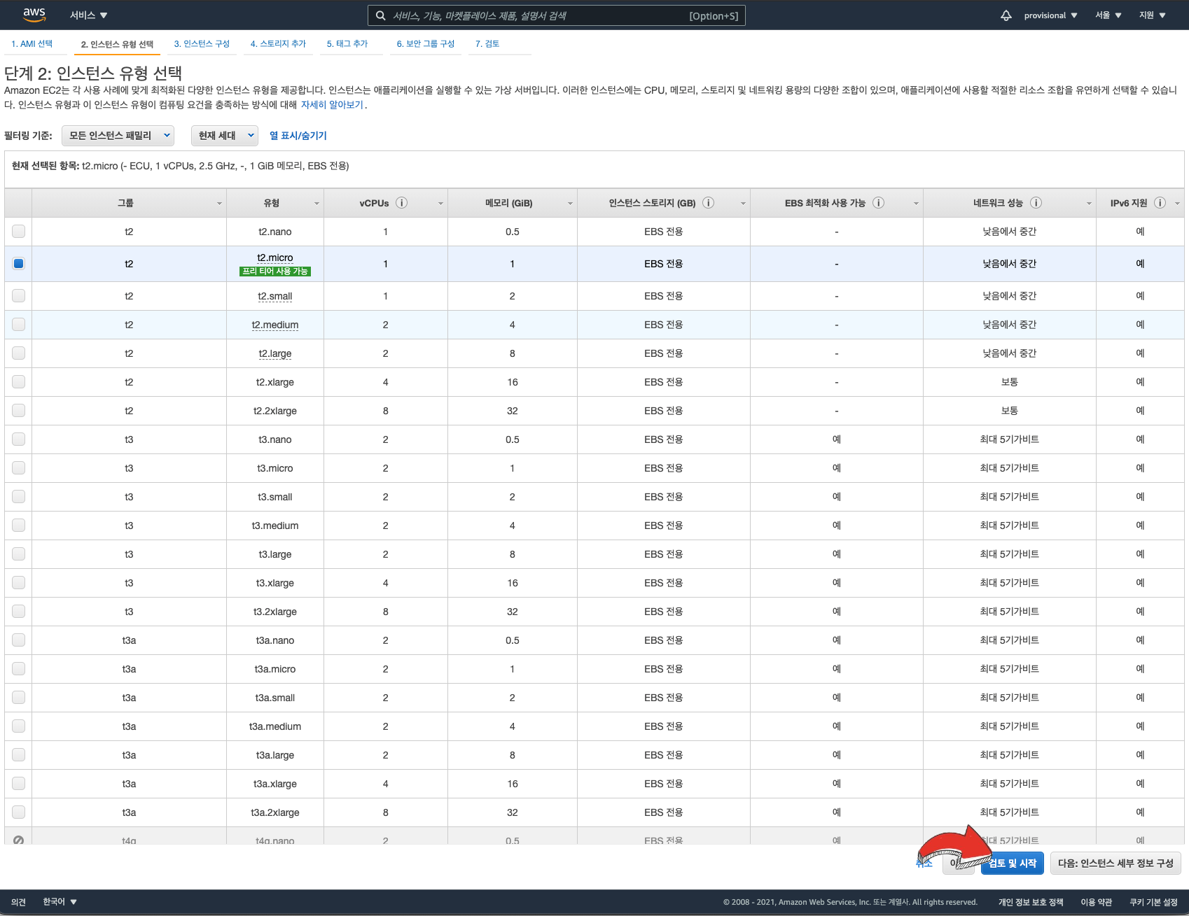Click the Review and Launch button

1013,864
